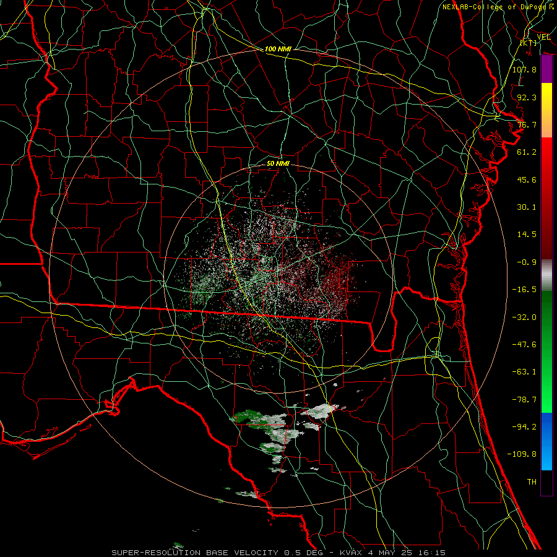
Task: Click the [KT] units label
Action: click(528, 43)
